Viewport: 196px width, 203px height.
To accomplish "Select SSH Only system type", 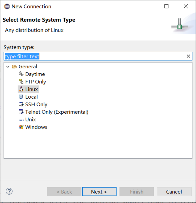I will tap(36, 104).
